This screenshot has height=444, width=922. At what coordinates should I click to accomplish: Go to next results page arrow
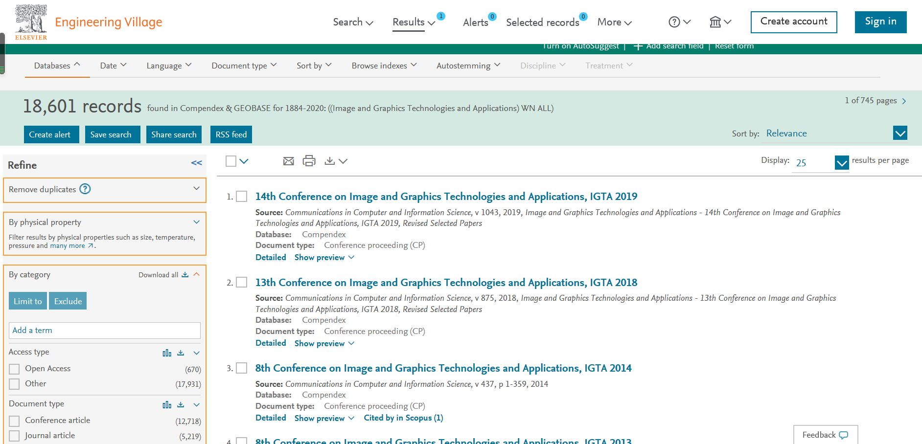[904, 101]
